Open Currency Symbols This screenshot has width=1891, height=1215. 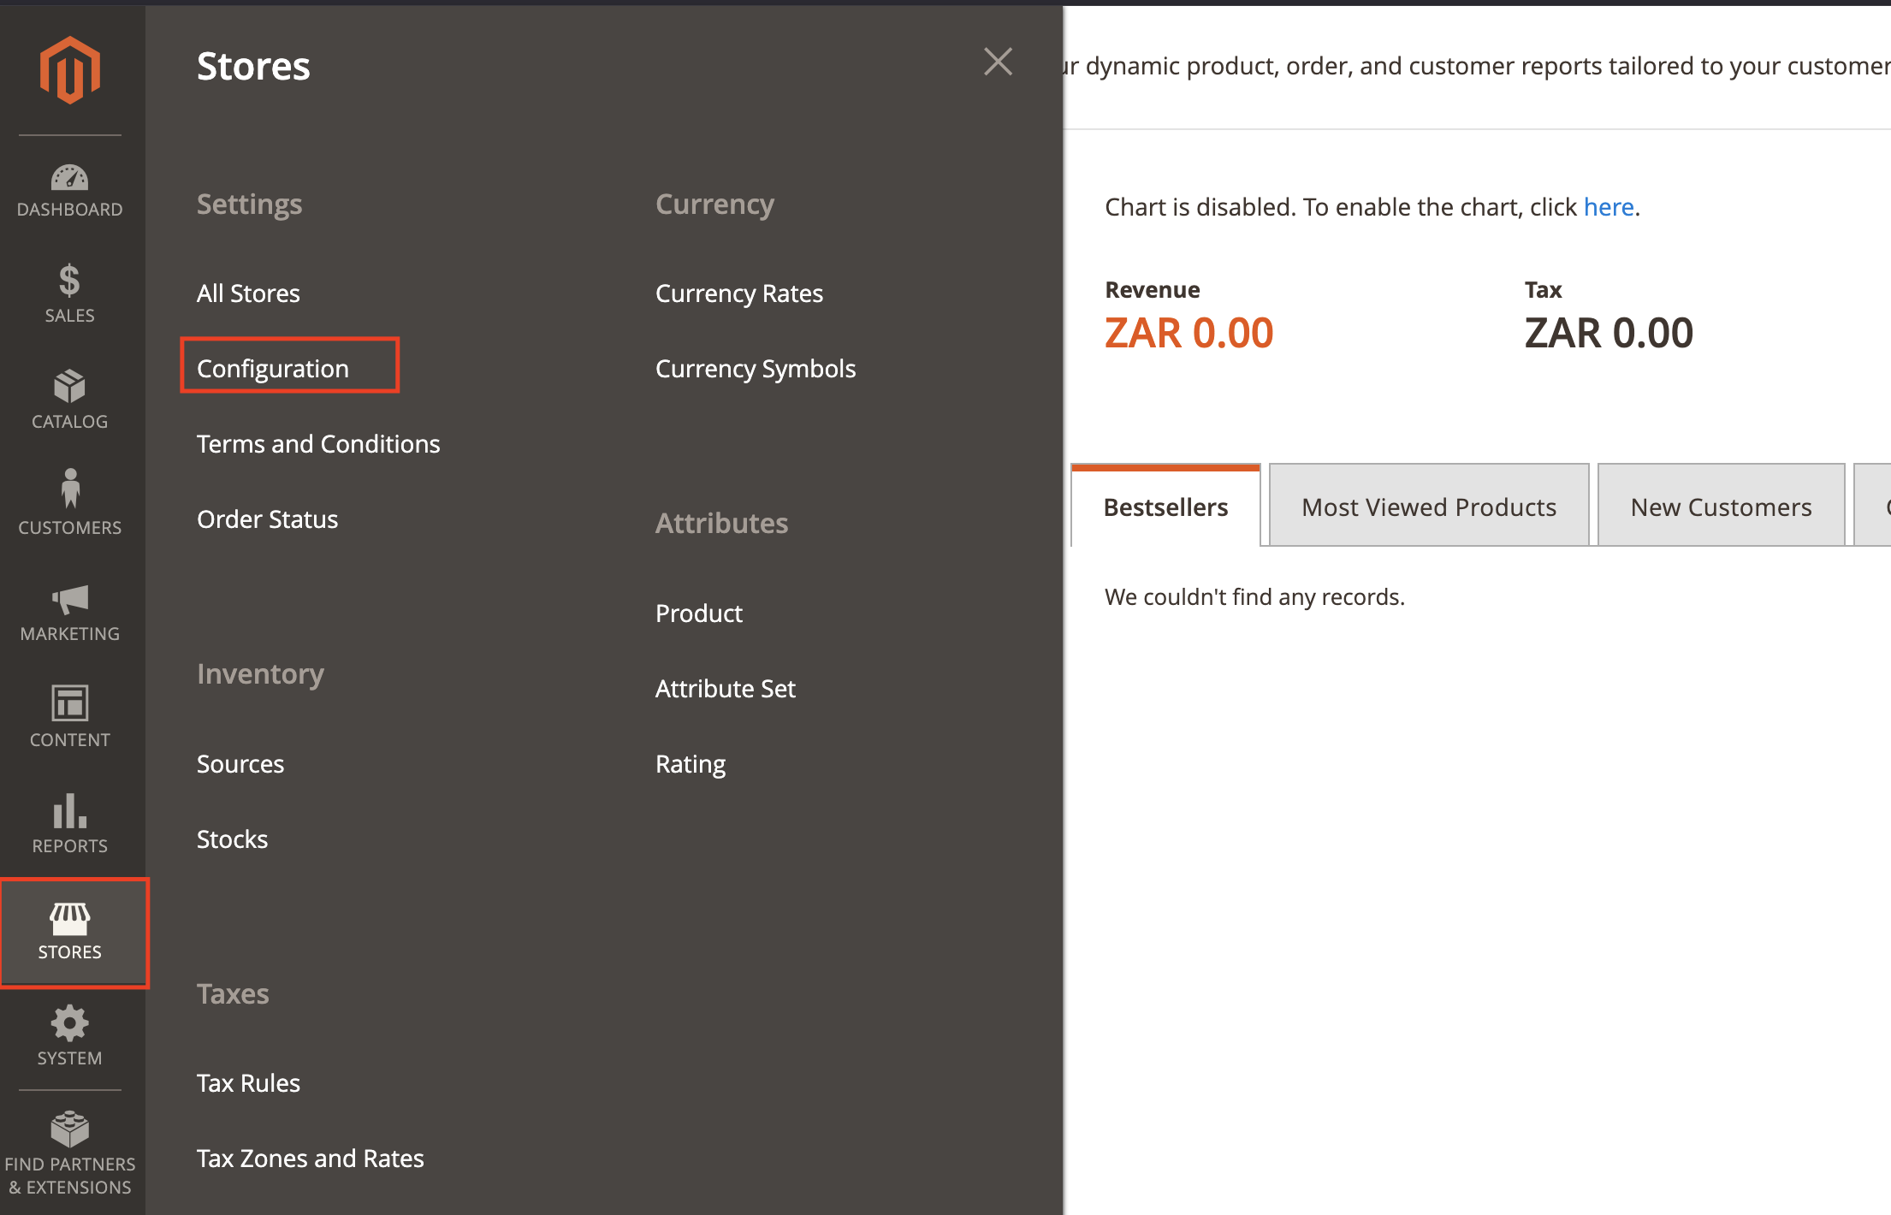click(x=756, y=368)
